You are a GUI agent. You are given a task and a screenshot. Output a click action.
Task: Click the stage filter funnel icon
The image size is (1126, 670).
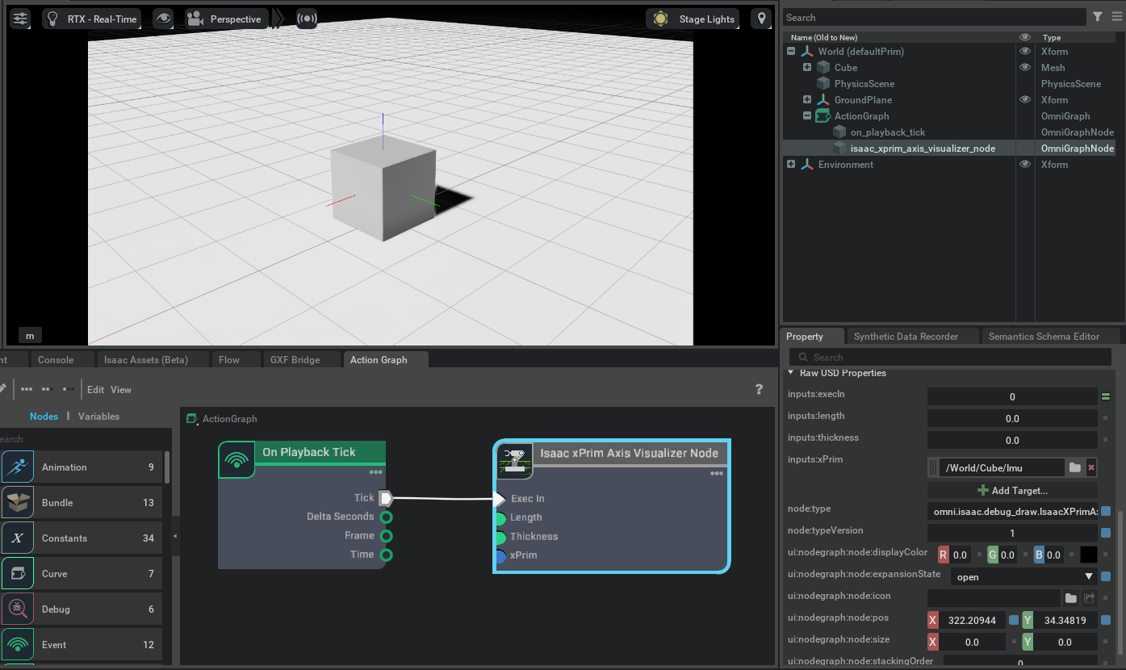[x=1098, y=16]
